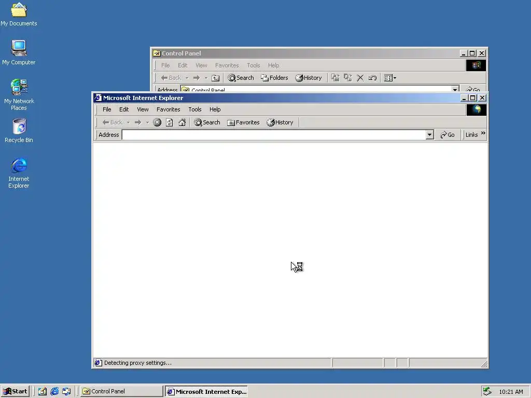Expand Back history dropdown in Internet Explorer
Screen dimensions: 531x398
click(x=129, y=122)
